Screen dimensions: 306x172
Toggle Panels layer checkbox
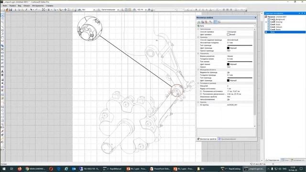coord(269,30)
